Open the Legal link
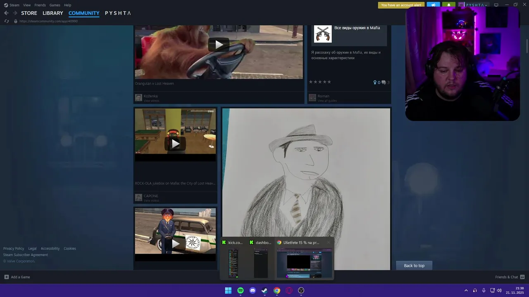This screenshot has width=529, height=297. (32, 248)
